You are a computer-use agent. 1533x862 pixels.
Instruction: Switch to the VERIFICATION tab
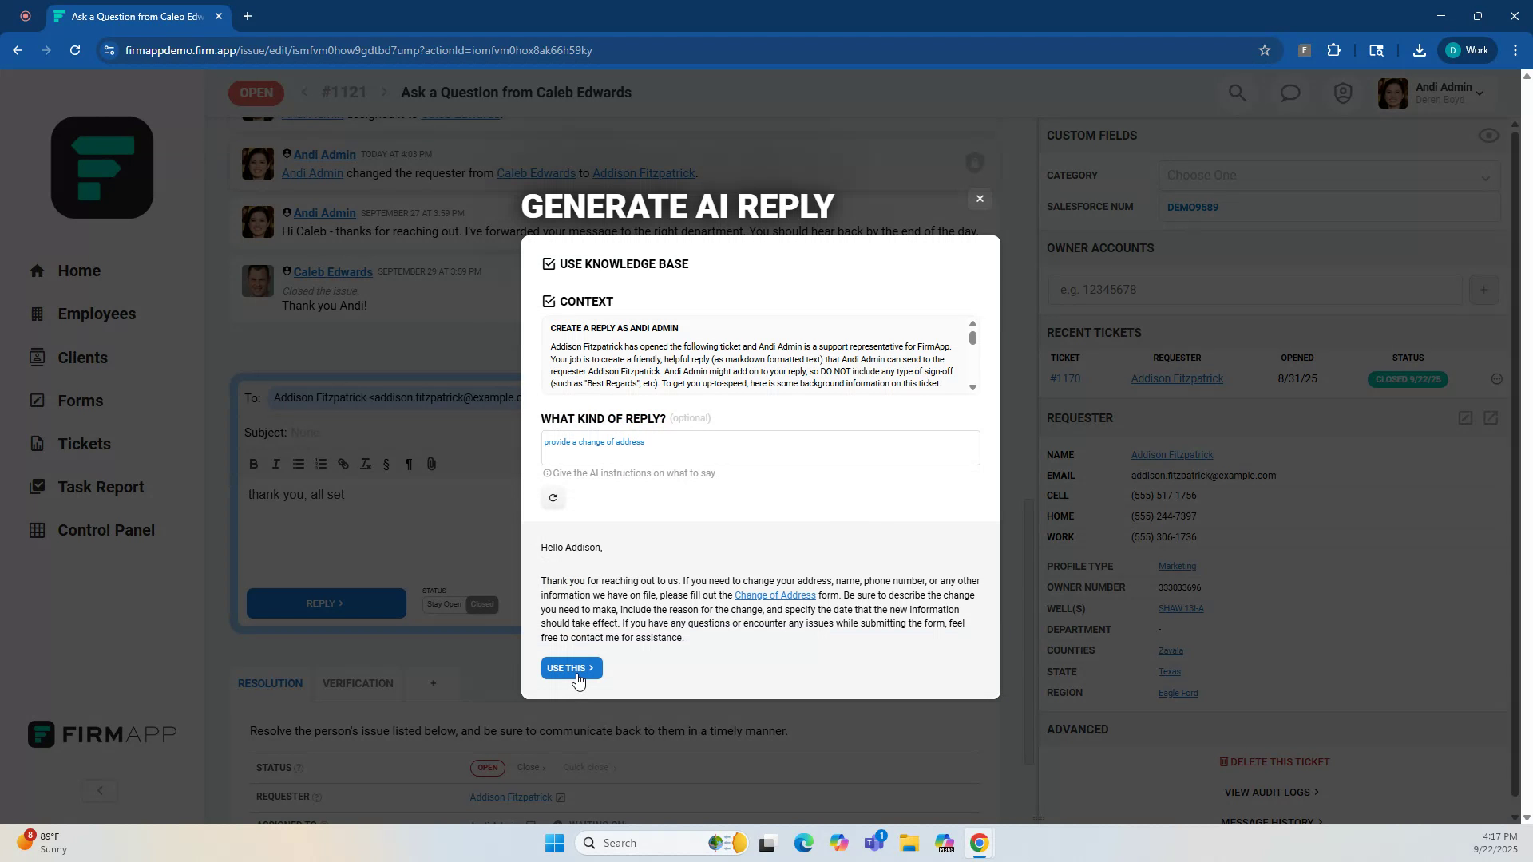pos(358,683)
